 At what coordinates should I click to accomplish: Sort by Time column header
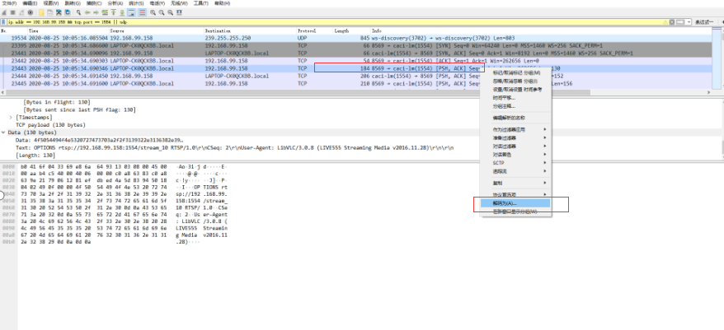68,31
